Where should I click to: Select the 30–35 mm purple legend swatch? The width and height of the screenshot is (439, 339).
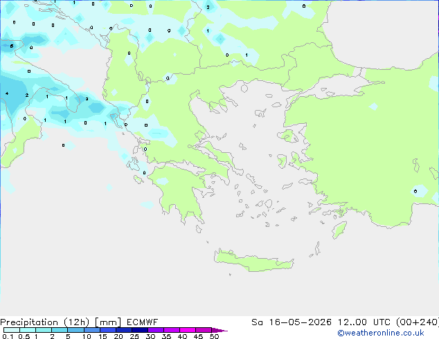pyautogui.click(x=156, y=330)
